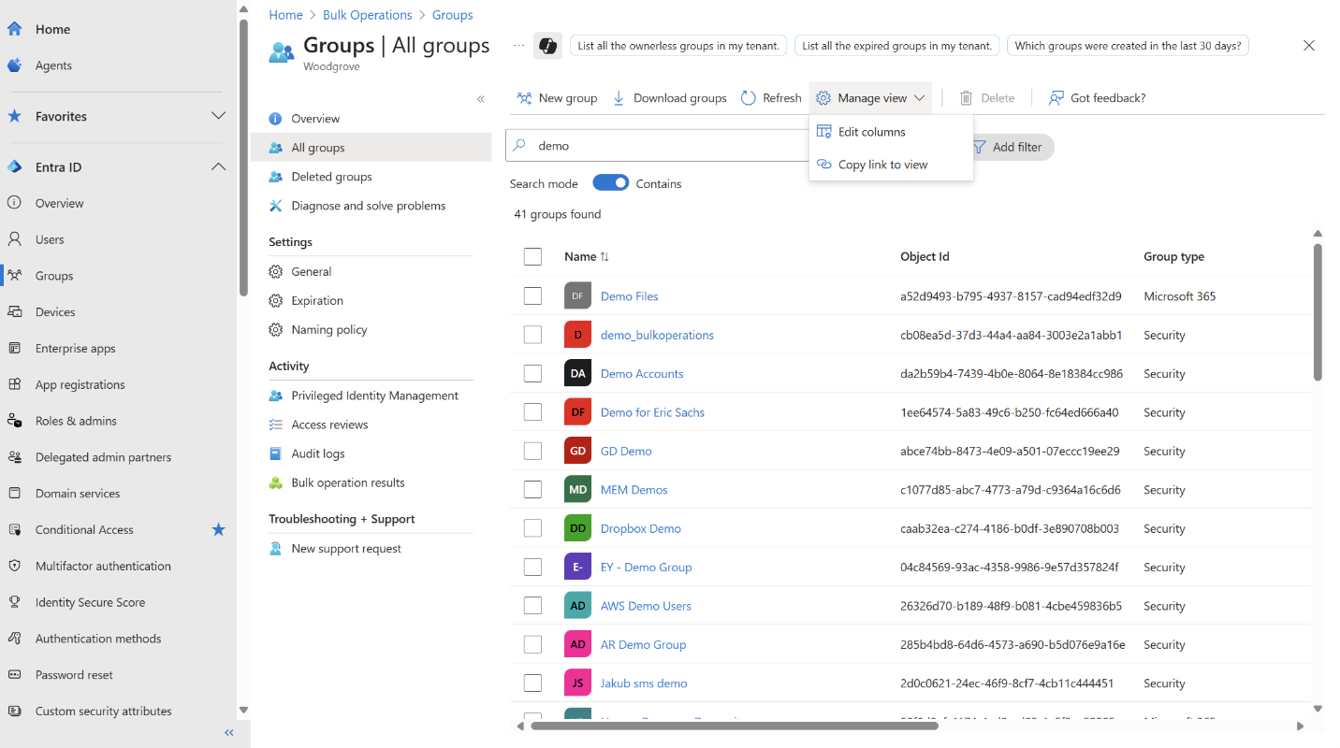The height and width of the screenshot is (748, 1340).
Task: Collapse the groups side menu chevron
Action: click(x=481, y=99)
